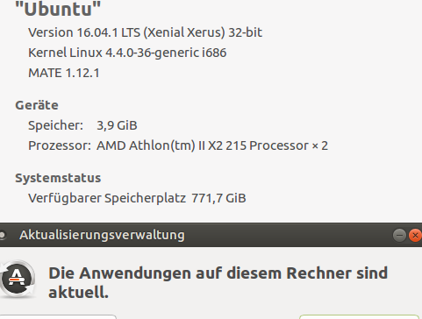
Task: Click the Aktualisierungsverwaltung title bar text
Action: pyautogui.click(x=102, y=235)
